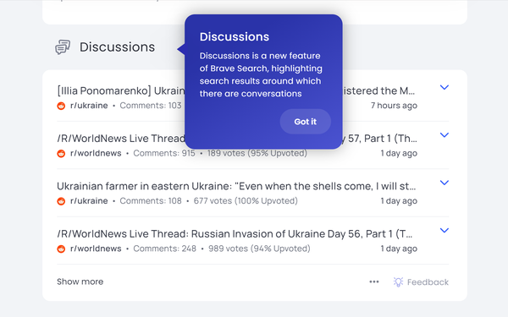
Task: Open the Feedback link
Action: [x=428, y=282]
